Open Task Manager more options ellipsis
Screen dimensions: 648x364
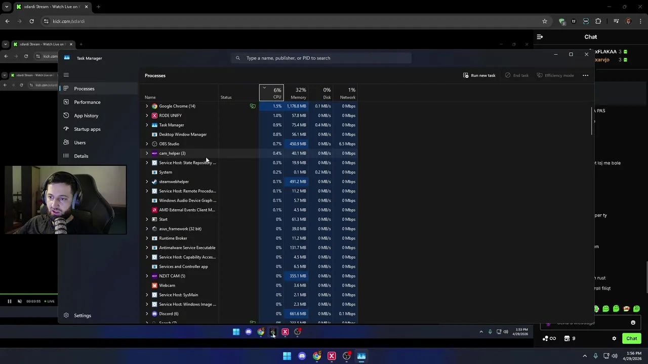coord(585,75)
